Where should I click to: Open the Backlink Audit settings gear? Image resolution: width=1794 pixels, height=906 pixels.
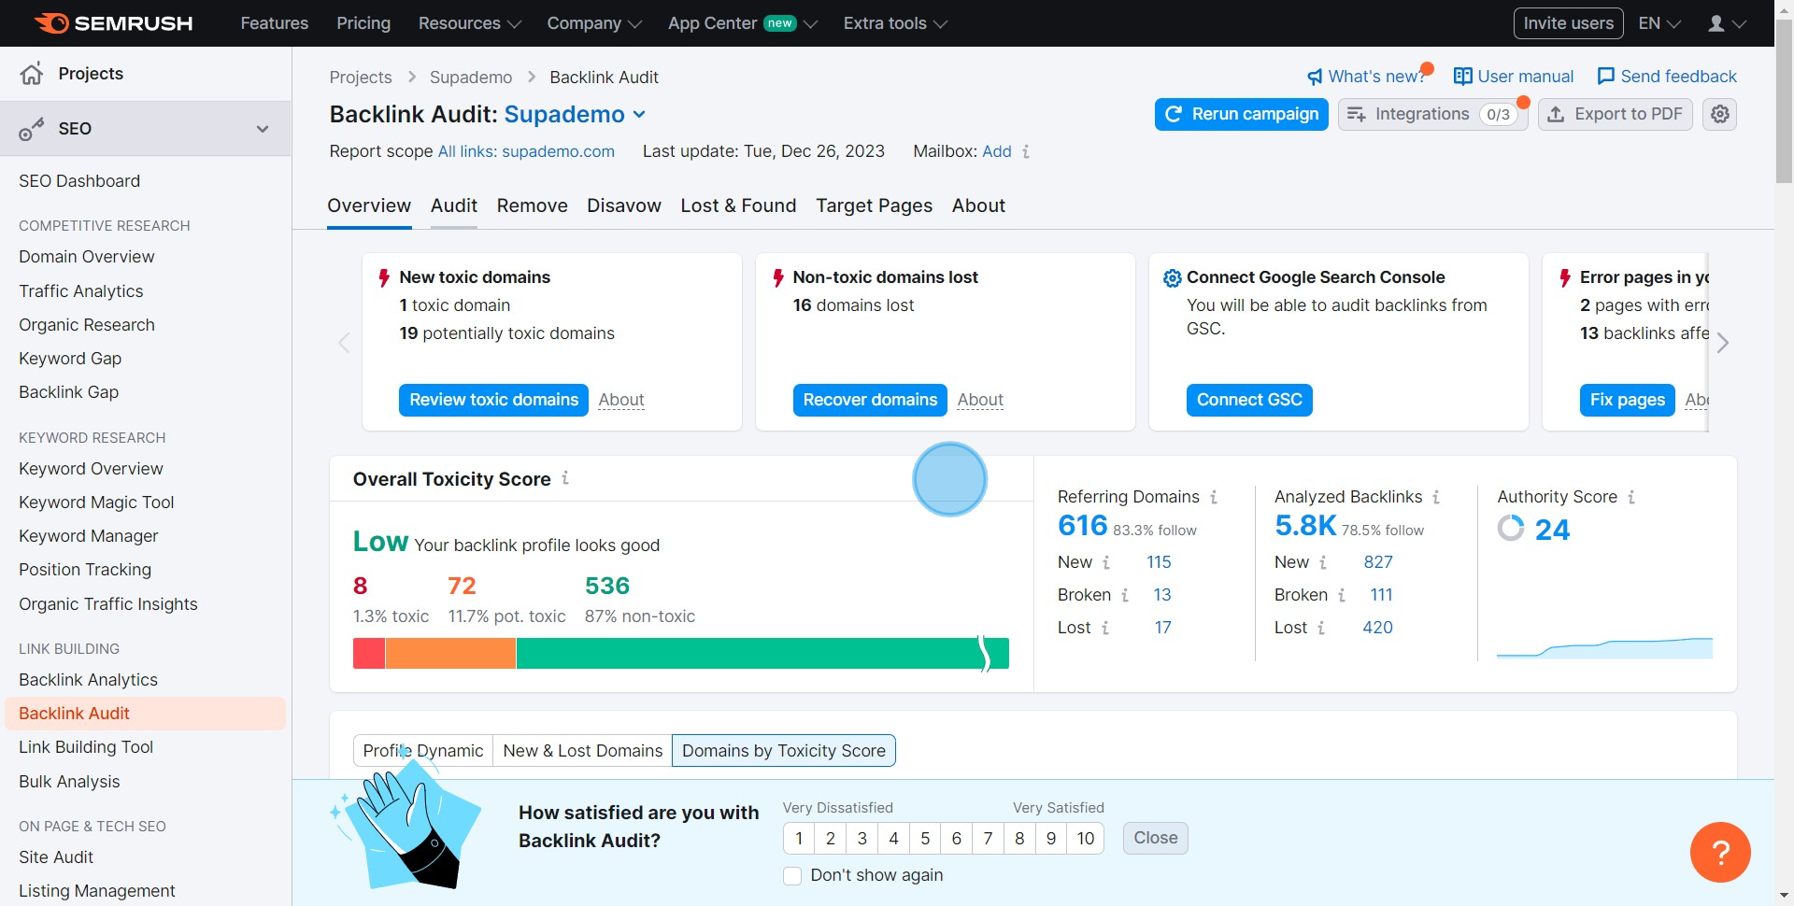pyautogui.click(x=1720, y=114)
